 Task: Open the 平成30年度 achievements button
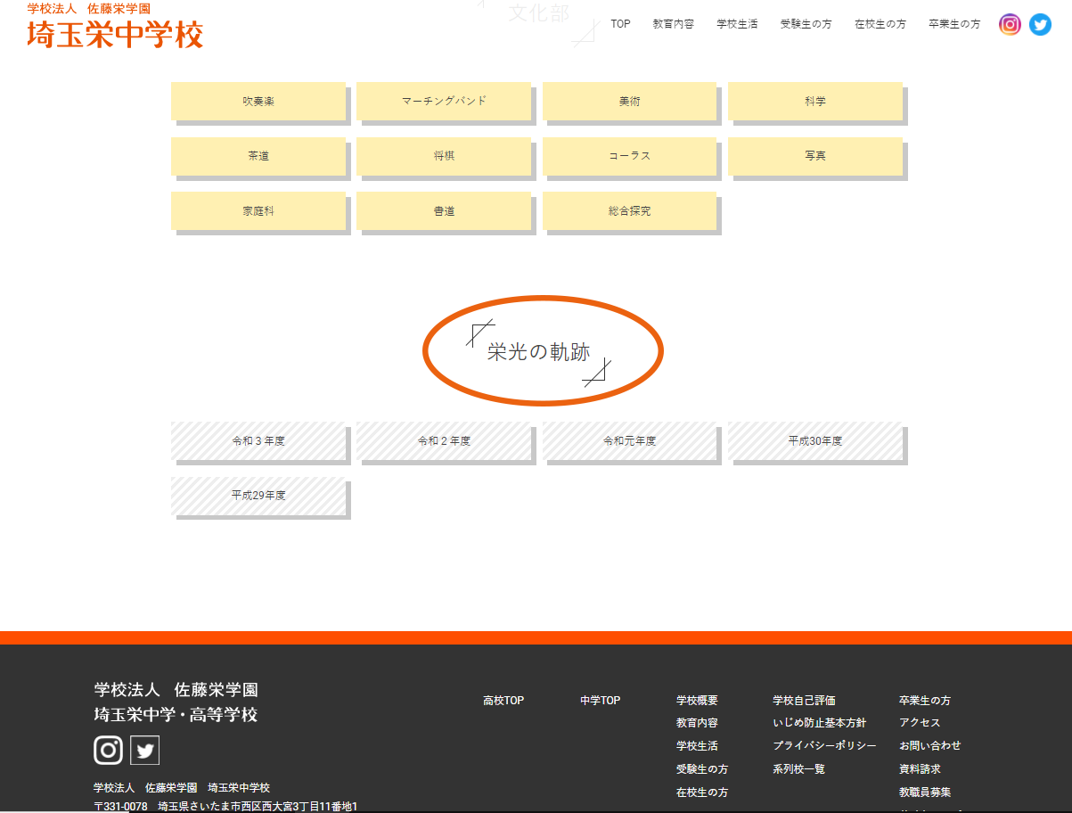point(814,440)
